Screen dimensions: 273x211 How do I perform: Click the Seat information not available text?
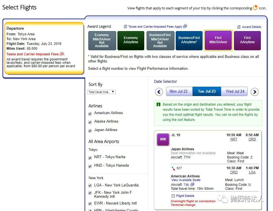[x=193, y=153]
